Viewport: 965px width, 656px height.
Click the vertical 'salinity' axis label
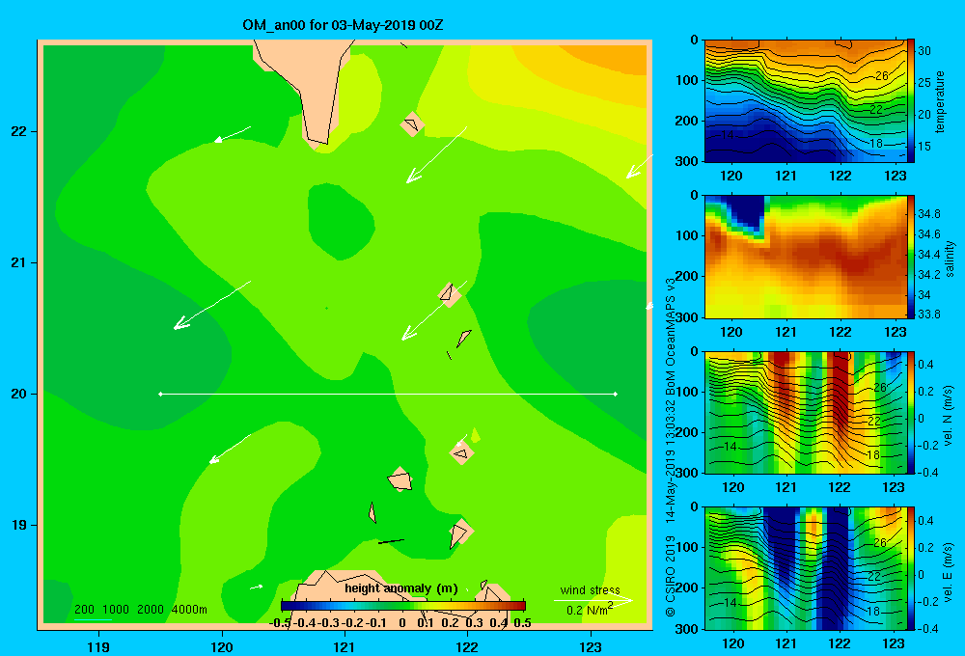pyautogui.click(x=951, y=258)
